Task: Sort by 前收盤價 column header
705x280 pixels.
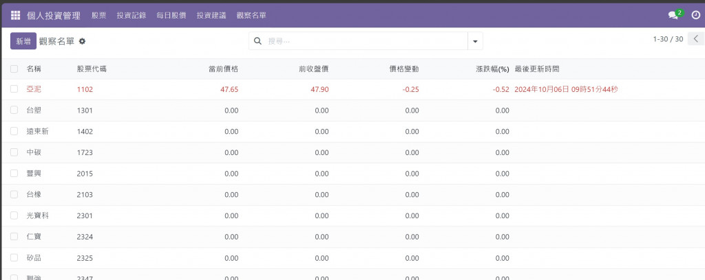Action: coord(314,69)
